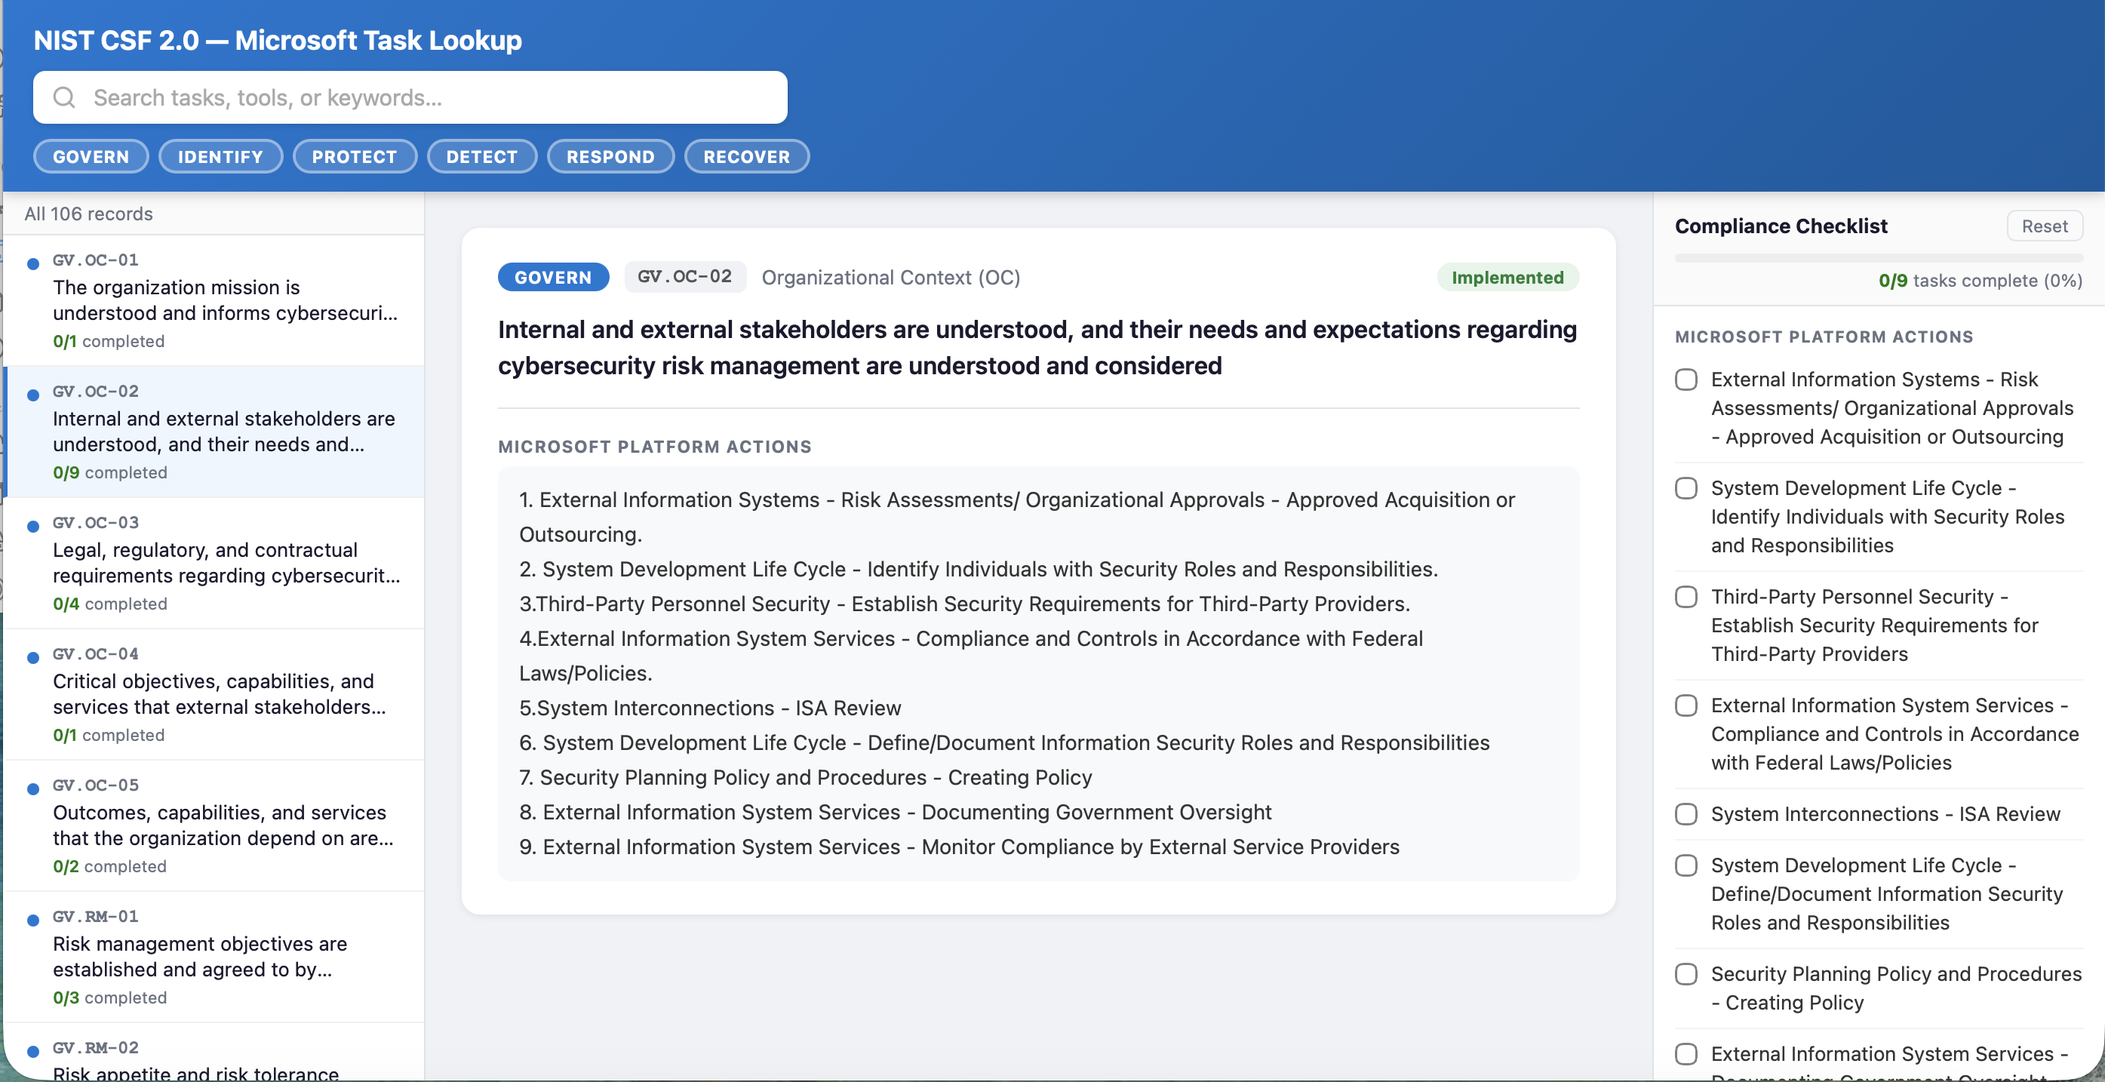The image size is (2105, 1082).
Task: Click the blue dot beside GV.OC-03
Action: point(33,527)
